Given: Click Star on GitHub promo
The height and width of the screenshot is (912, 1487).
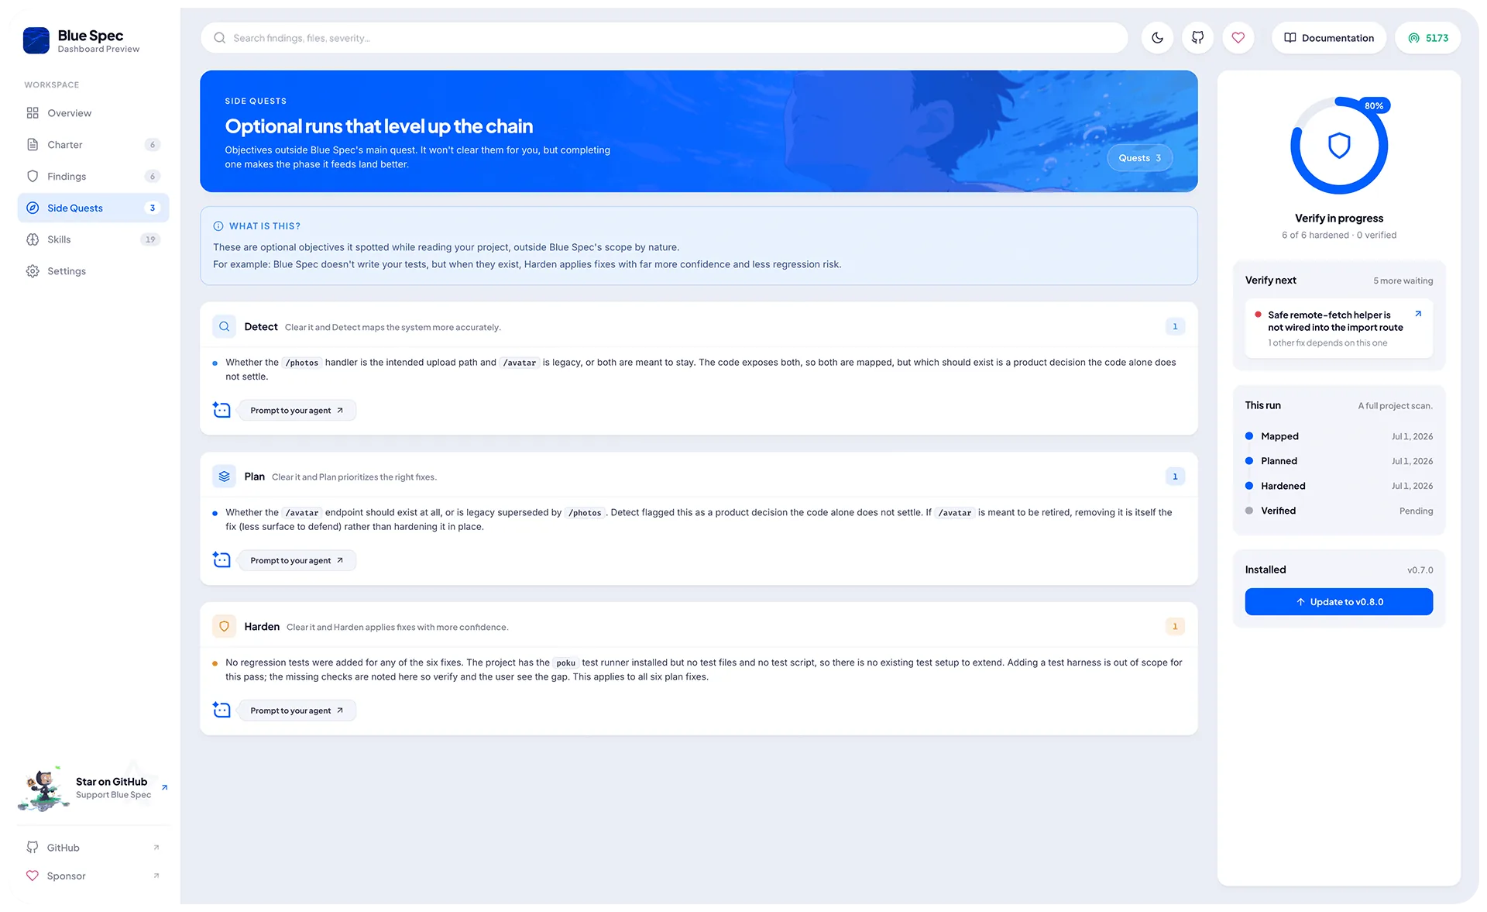Looking at the screenshot, I should pyautogui.click(x=93, y=788).
